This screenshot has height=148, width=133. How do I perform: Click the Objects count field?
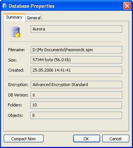pos(76,115)
